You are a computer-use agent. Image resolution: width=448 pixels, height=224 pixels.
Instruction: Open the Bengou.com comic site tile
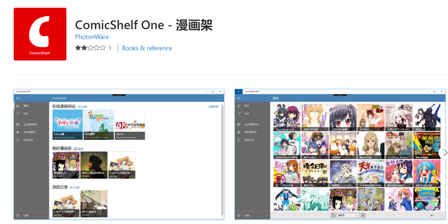[x=99, y=124]
